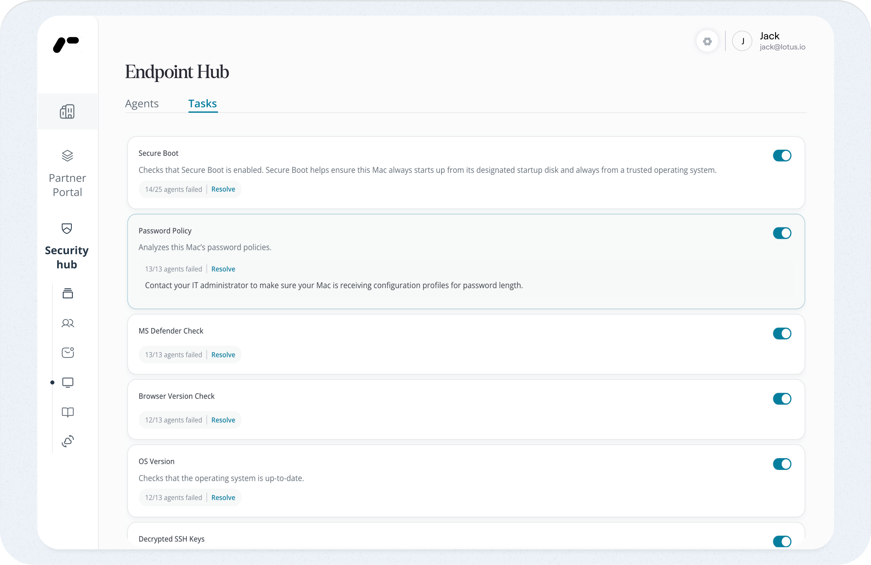Open the open-book icon in sidebar
Viewport: 871px width, 565px height.
(x=68, y=412)
